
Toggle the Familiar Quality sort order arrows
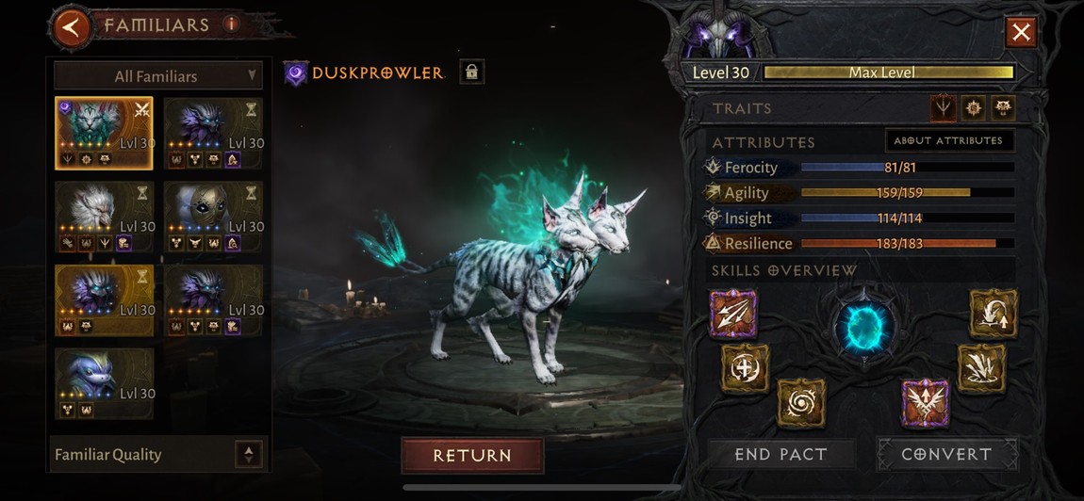pyautogui.click(x=249, y=455)
